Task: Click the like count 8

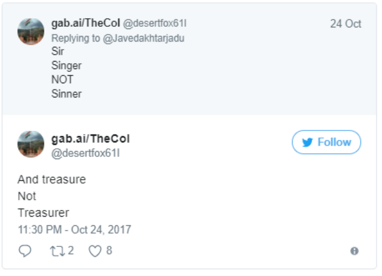Action: 109,251
